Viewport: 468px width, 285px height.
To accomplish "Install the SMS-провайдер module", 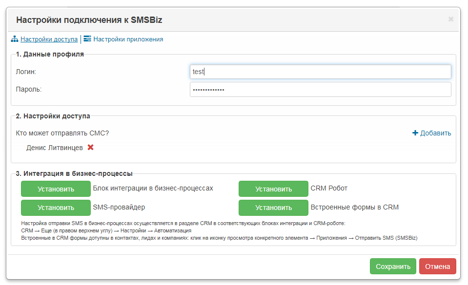I will pyautogui.click(x=56, y=208).
